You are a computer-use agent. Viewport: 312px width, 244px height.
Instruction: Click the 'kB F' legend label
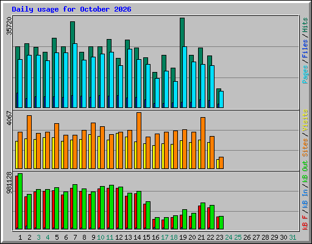point(305,223)
